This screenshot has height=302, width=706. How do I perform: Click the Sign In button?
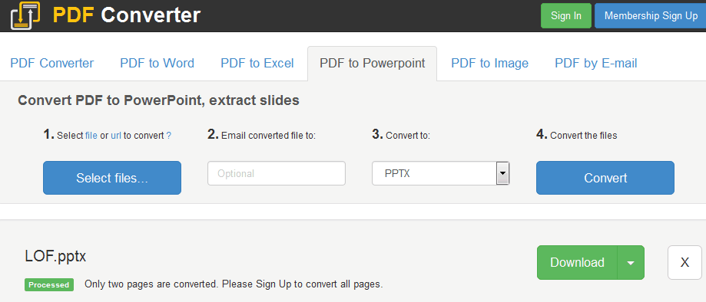point(566,16)
